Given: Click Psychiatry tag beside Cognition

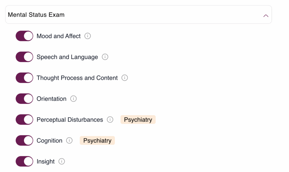Looking at the screenshot, I should [x=97, y=140].
